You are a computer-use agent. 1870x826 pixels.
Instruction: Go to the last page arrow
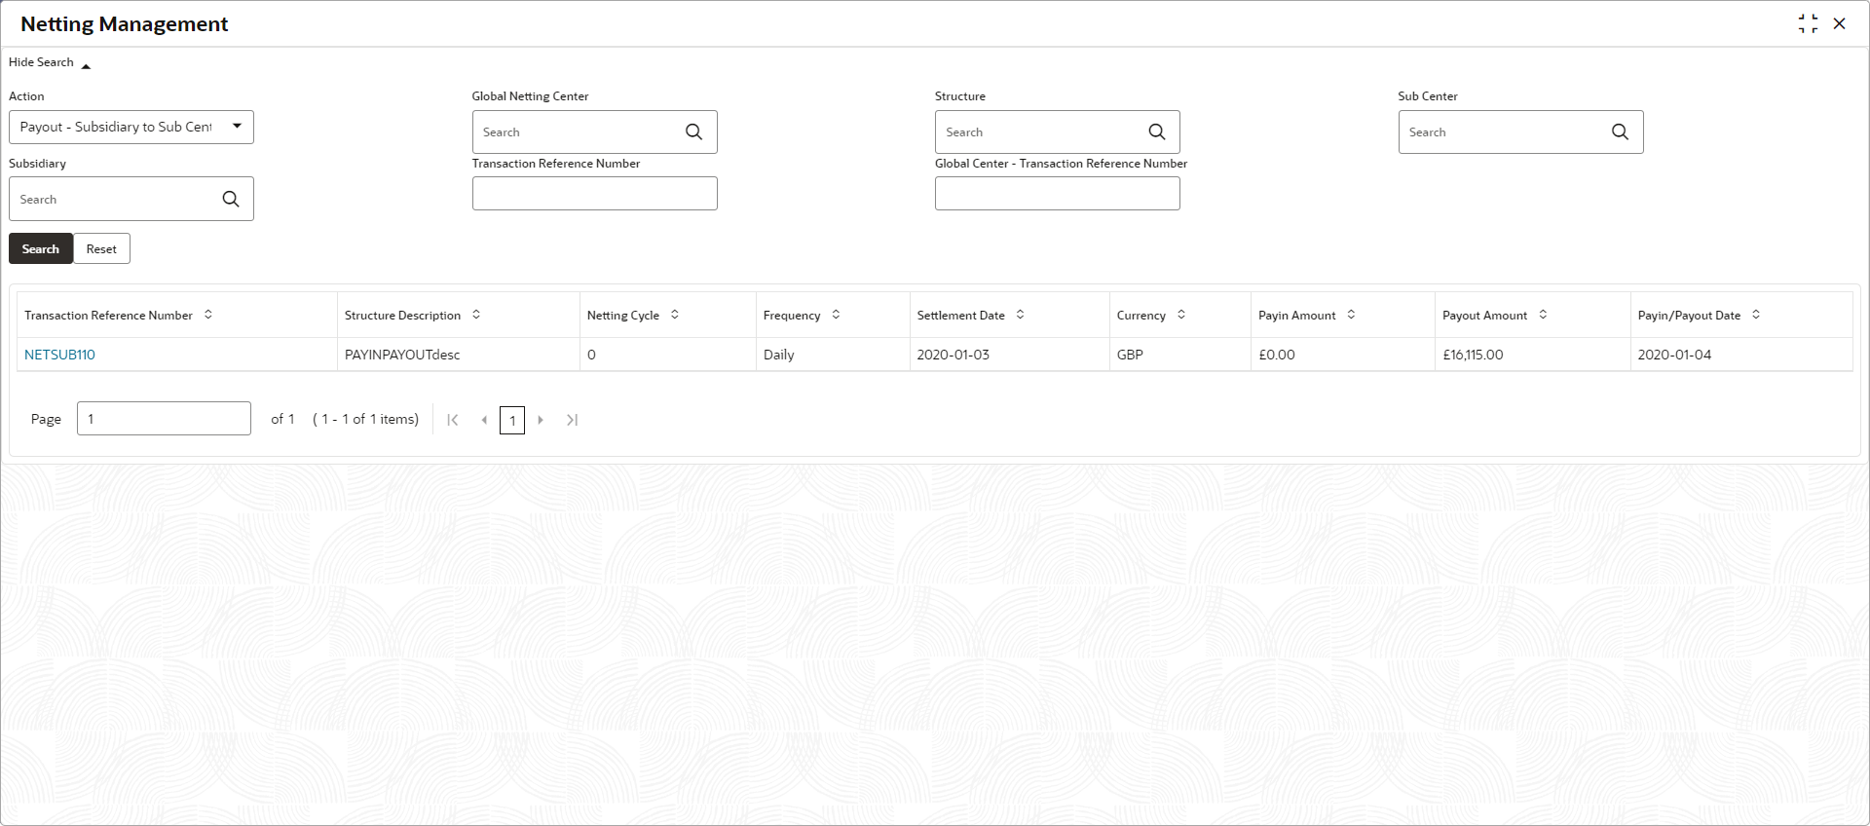[x=572, y=420]
